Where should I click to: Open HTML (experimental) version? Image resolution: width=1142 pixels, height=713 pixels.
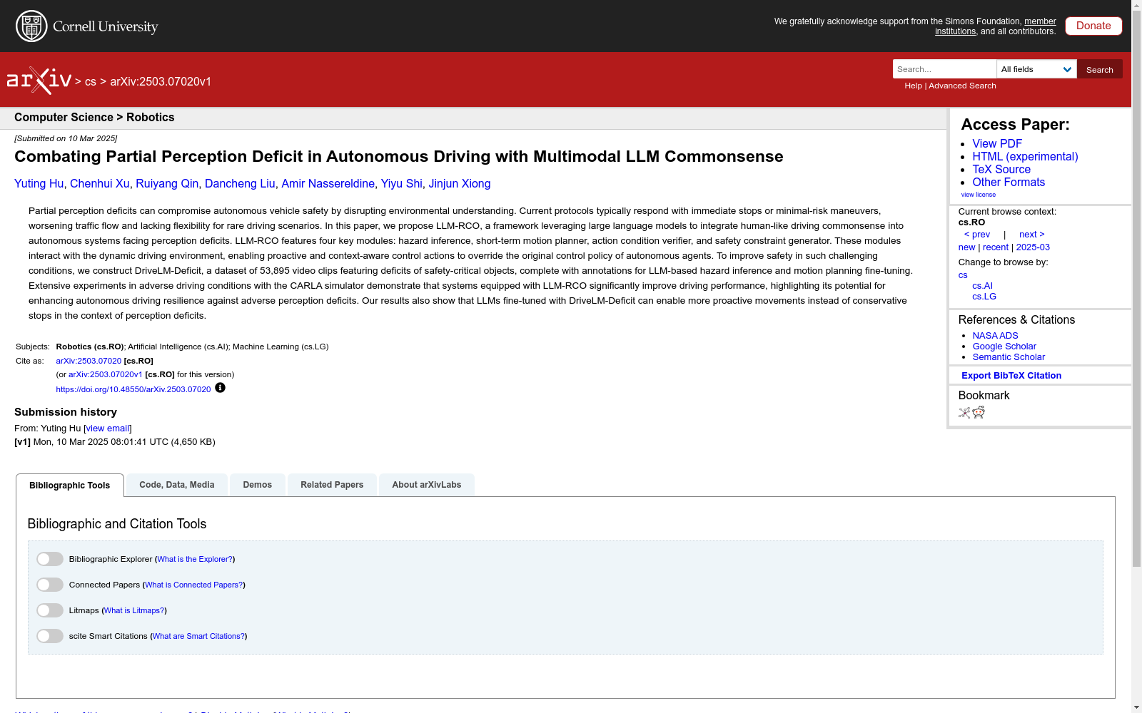click(x=1025, y=156)
